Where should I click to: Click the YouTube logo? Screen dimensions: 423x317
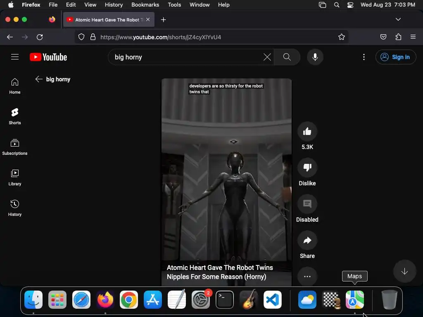pyautogui.click(x=48, y=57)
